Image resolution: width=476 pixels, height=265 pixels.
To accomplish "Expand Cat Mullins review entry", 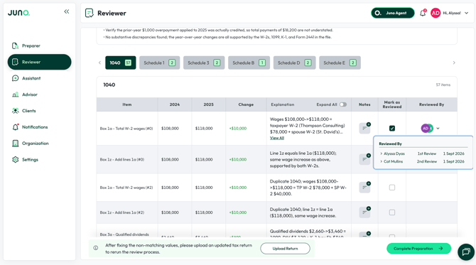I will pyautogui.click(x=382, y=161).
